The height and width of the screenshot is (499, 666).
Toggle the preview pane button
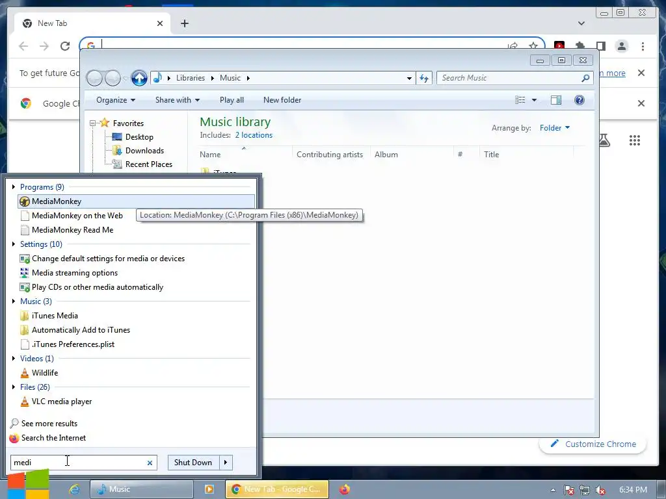[556, 100]
